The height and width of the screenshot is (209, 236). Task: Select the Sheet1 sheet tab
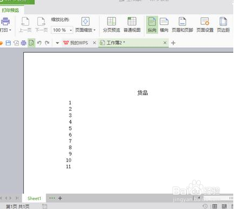[34, 198]
